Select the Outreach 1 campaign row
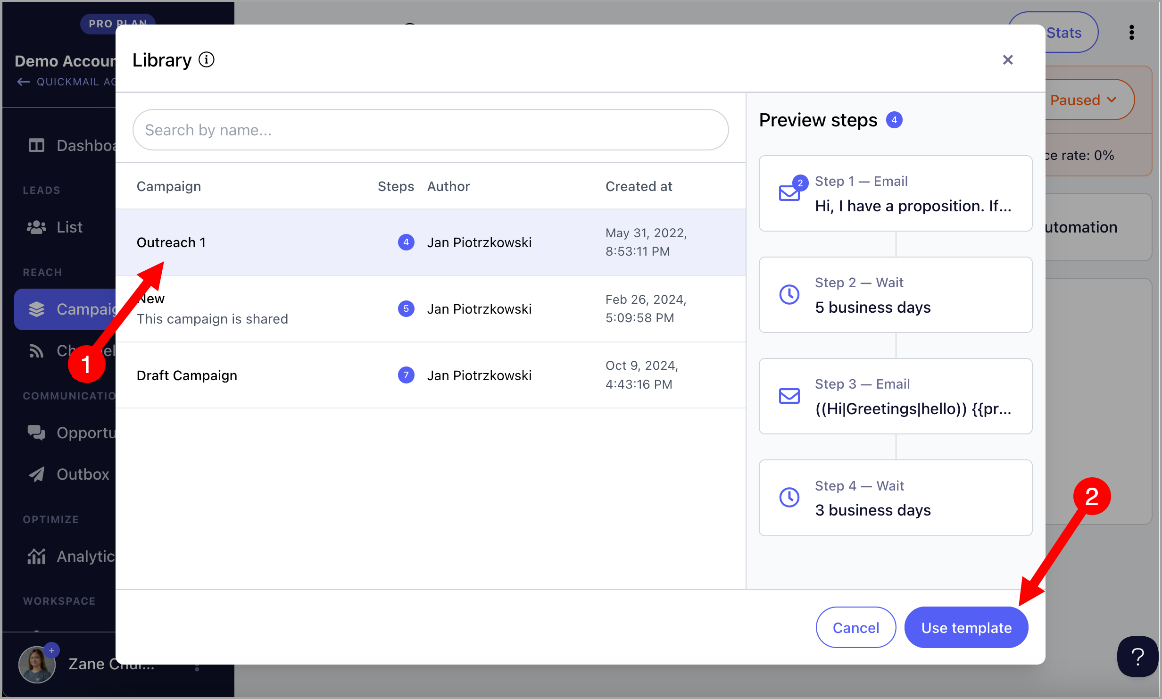 click(431, 242)
